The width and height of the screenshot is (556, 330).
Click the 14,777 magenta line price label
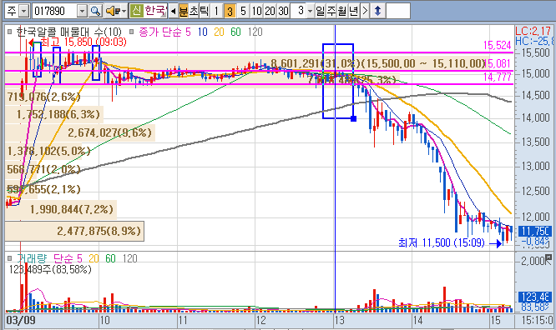497,77
